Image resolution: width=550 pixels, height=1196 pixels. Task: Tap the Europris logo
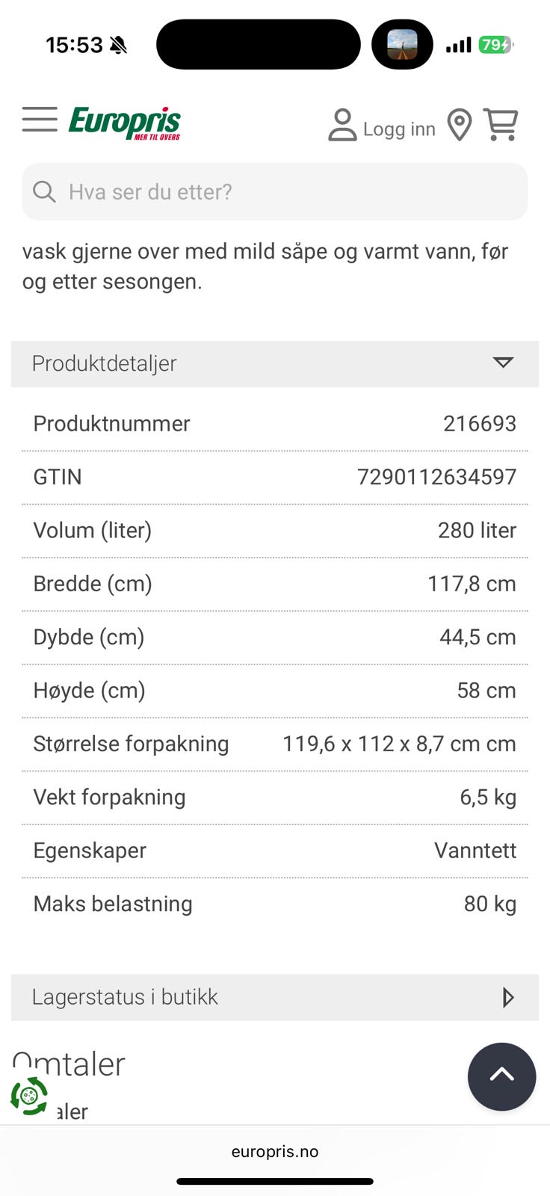[125, 123]
